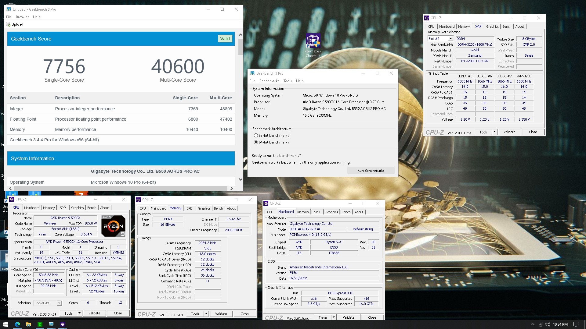
Task: Click the Core Speed 5048.82 MHz field
Action: (49, 275)
